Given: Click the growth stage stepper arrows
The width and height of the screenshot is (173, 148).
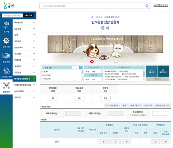Looking at the screenshot, I should [x=102, y=72].
